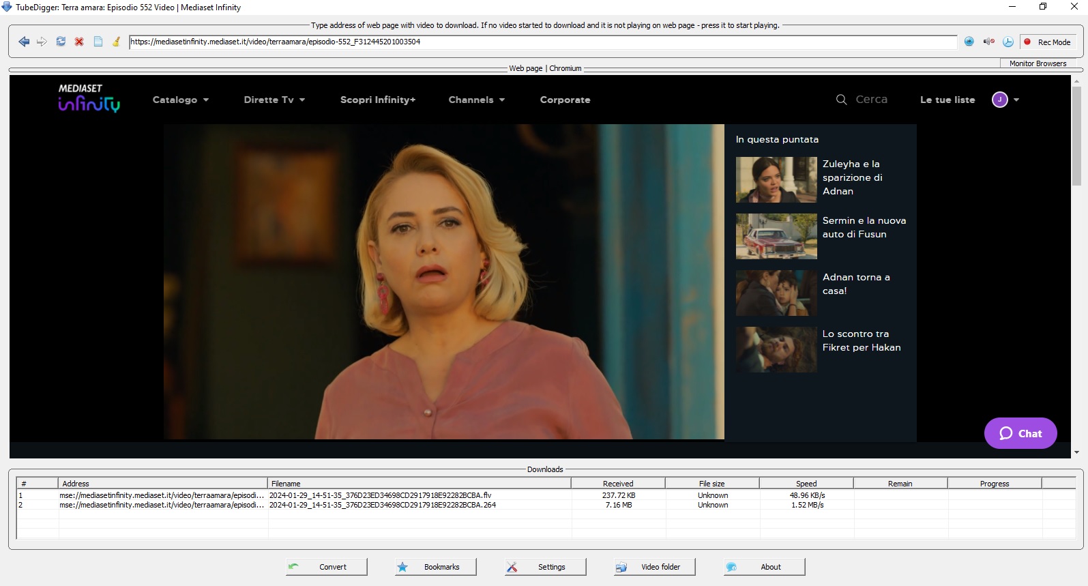Click the scrollbar up arrow

point(1076,80)
